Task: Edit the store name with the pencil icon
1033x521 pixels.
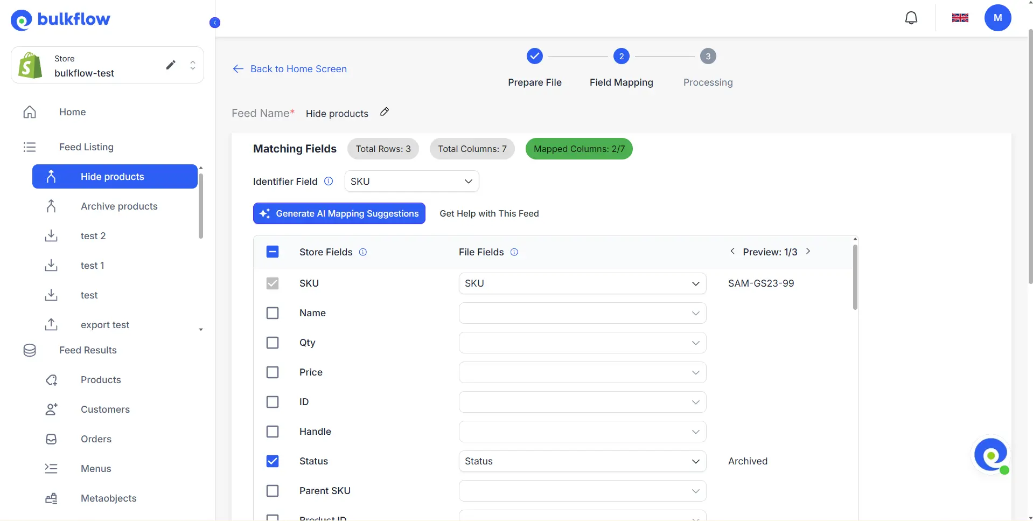Action: 171,65
